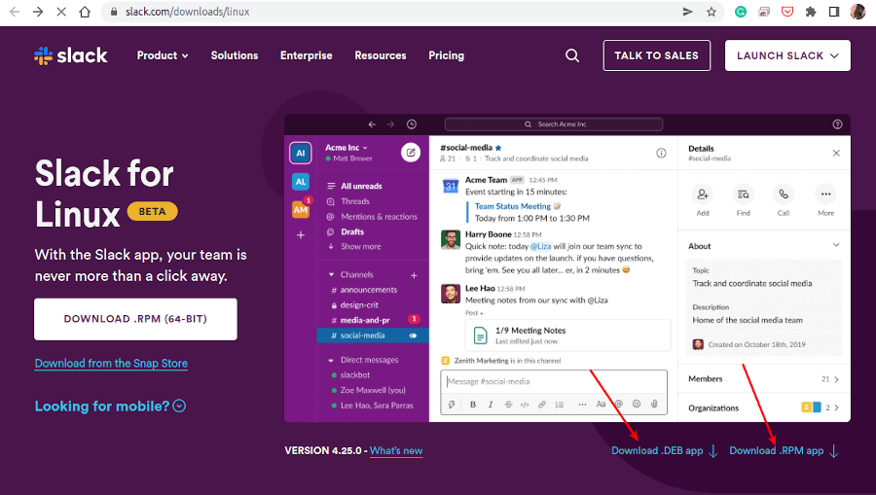Go to the Pricing page

tap(446, 55)
